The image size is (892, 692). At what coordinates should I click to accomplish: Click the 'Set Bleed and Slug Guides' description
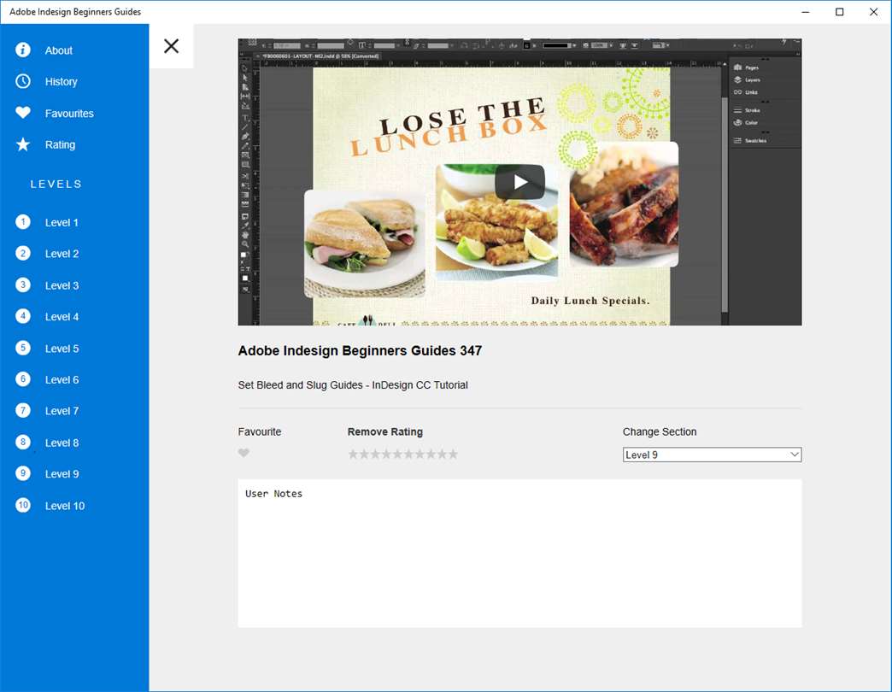[353, 385]
